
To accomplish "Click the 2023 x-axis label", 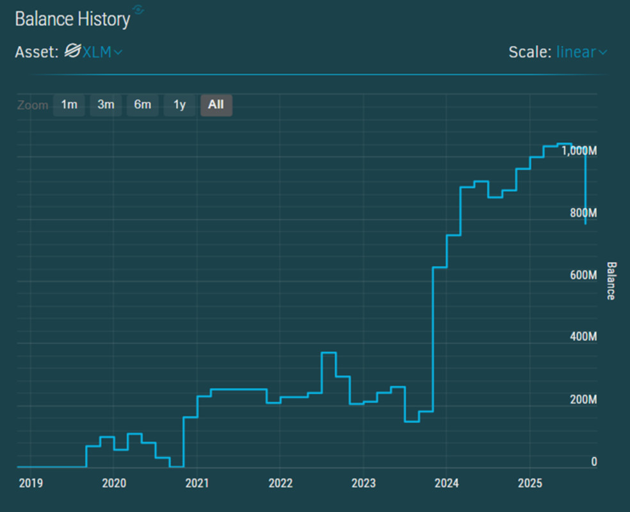I will click(363, 482).
